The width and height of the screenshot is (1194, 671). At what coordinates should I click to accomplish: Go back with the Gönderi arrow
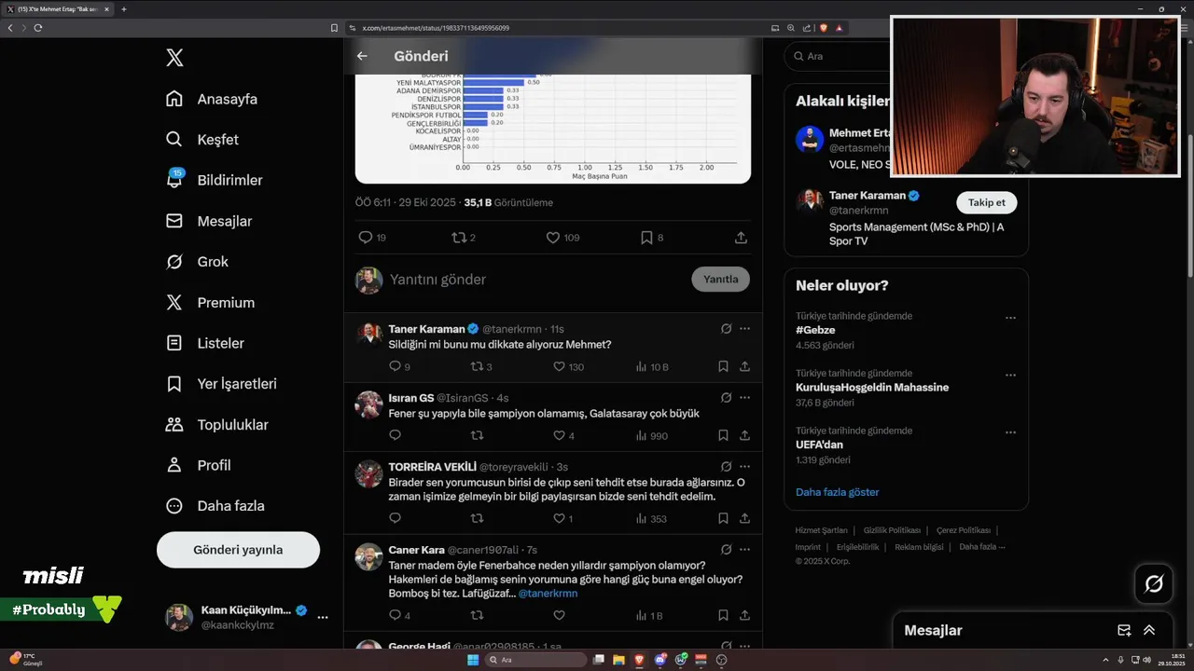[x=362, y=56]
